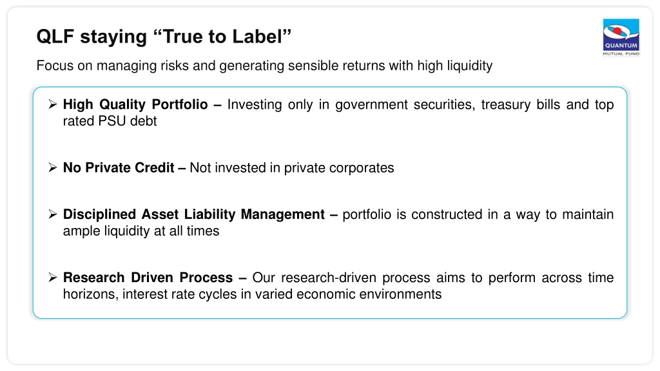Click 'Not invested in private corporates' text
The width and height of the screenshot is (660, 371).
[x=292, y=168]
